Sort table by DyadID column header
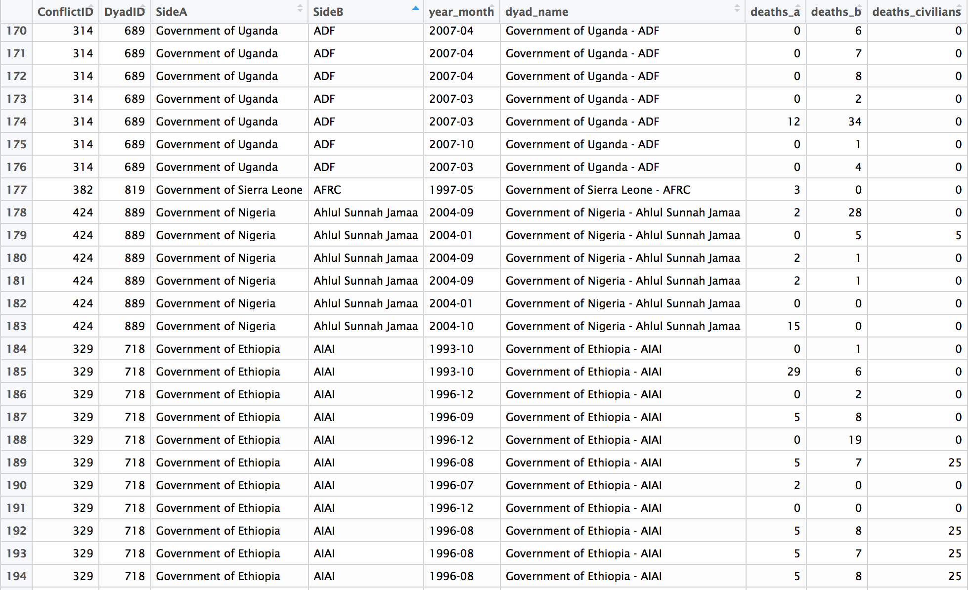 click(124, 12)
